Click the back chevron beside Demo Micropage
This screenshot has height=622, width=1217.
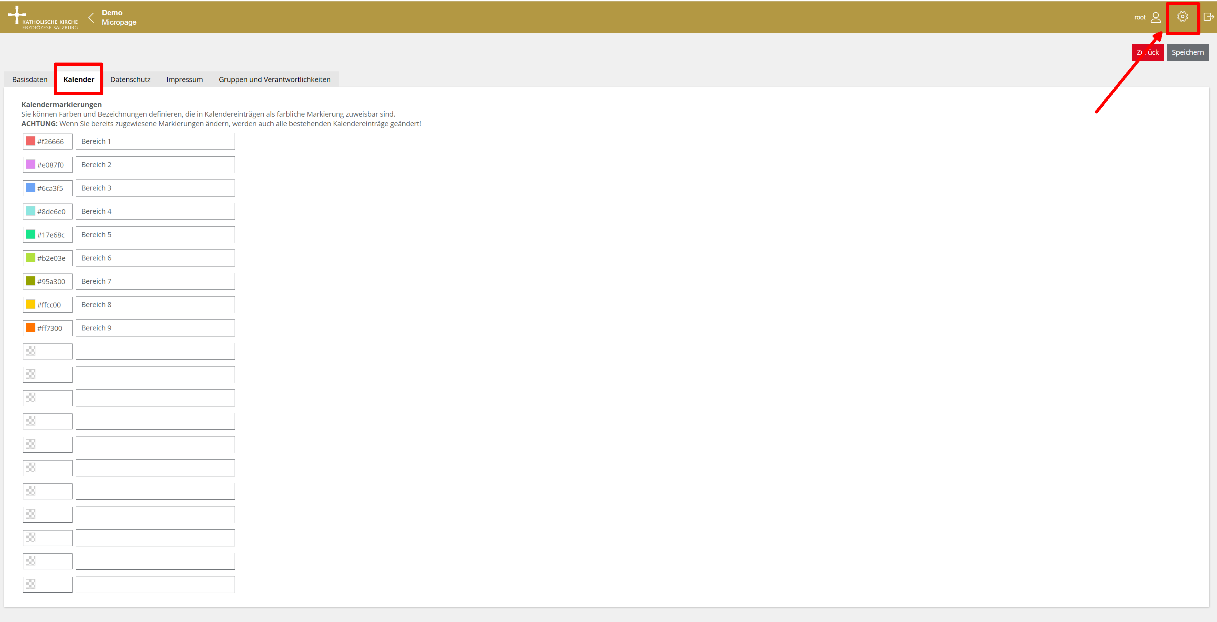click(x=91, y=18)
